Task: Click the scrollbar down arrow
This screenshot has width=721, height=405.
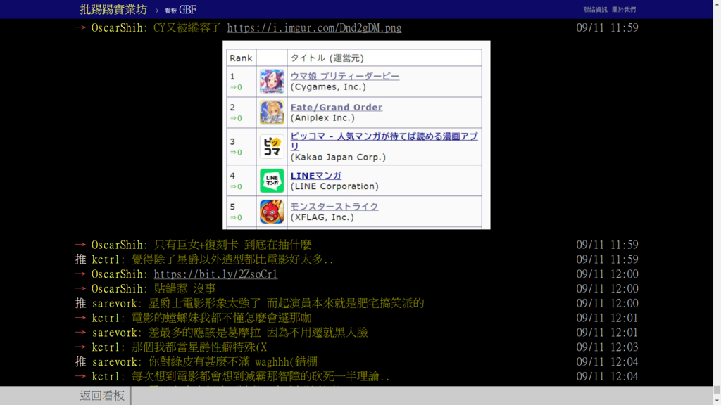Action: click(x=717, y=401)
